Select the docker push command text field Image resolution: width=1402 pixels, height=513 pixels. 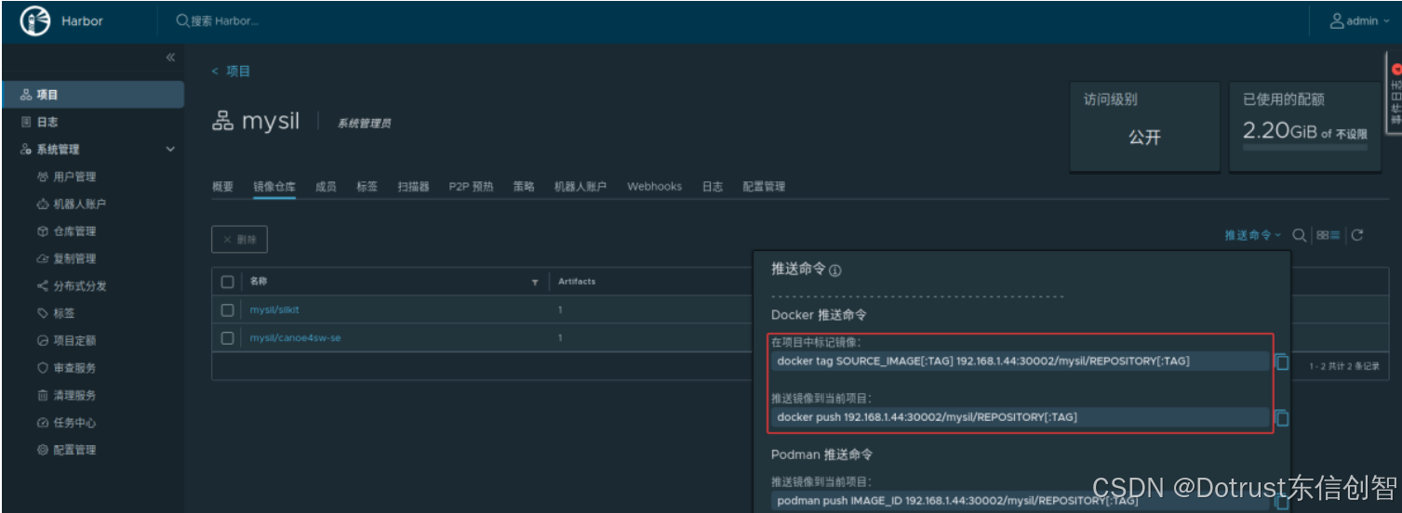[x=1020, y=417]
